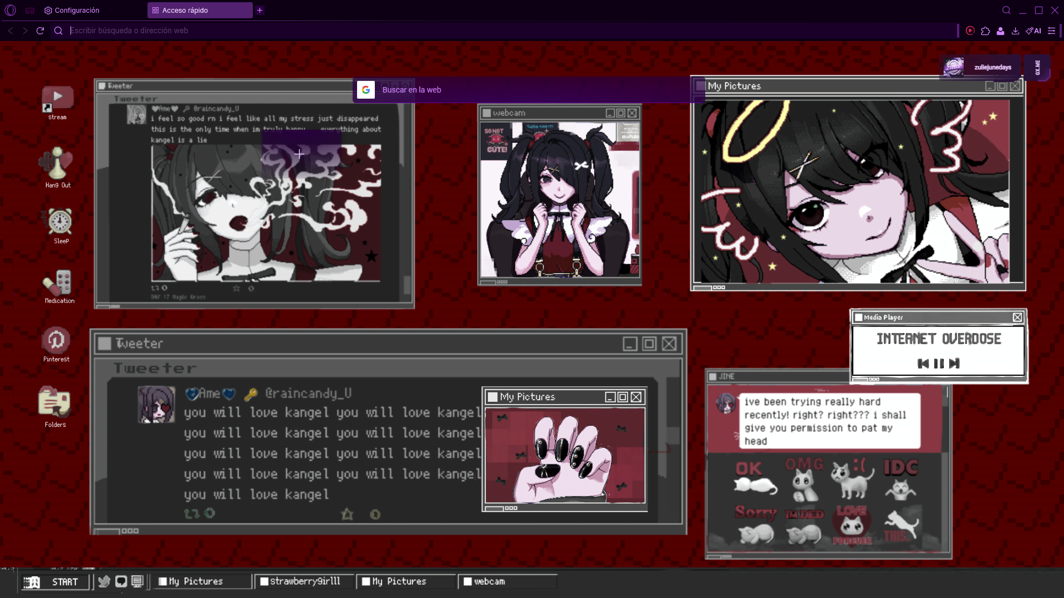Click the GX.ME side button

point(1037,68)
